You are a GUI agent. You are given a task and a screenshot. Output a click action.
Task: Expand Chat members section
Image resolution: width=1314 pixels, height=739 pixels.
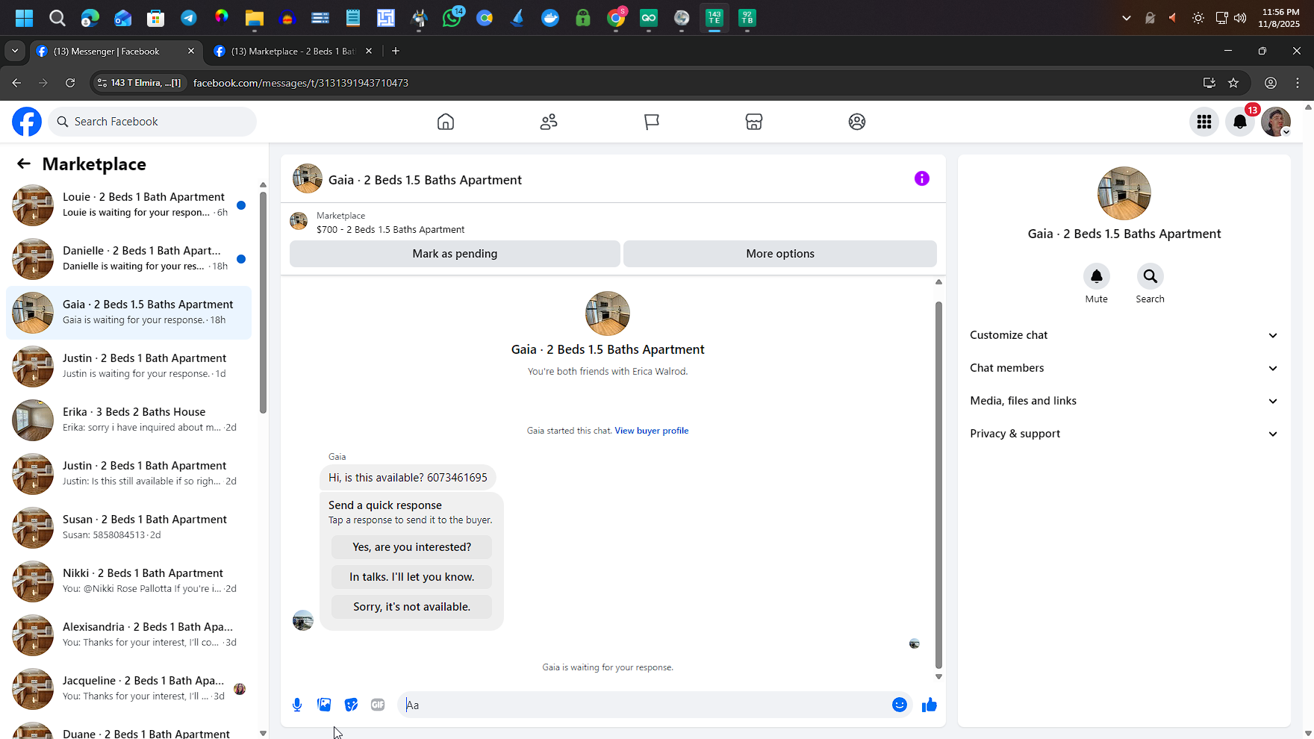pyautogui.click(x=1124, y=368)
